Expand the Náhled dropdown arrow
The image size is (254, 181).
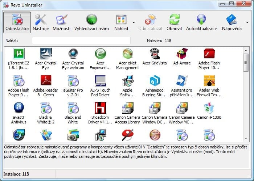134,22
